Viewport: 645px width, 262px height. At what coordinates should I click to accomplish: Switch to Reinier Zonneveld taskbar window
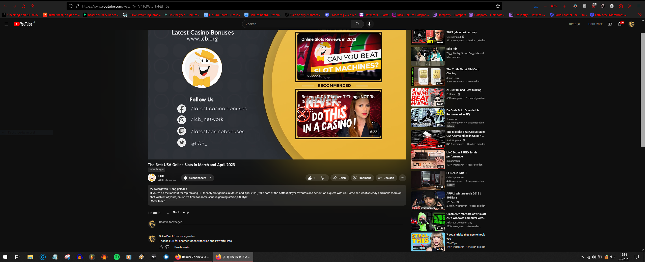click(193, 257)
